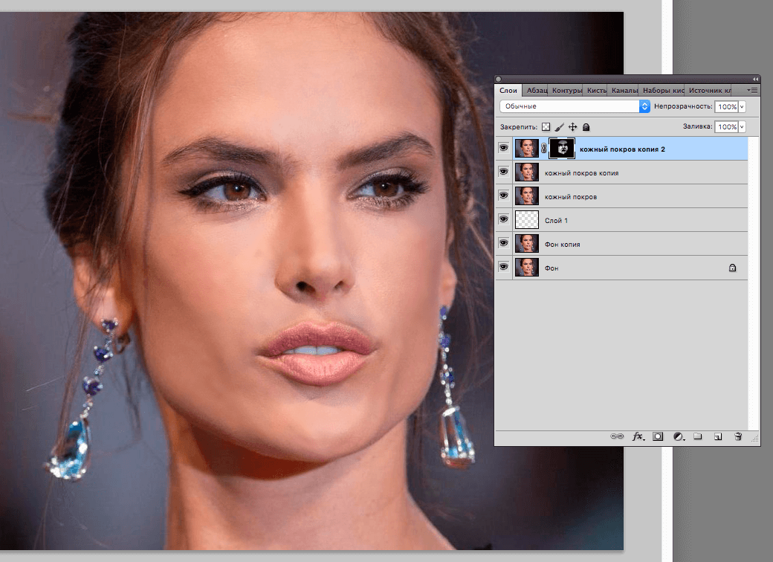Add a layer mask
Viewport: 773px width, 562px height.
658,436
